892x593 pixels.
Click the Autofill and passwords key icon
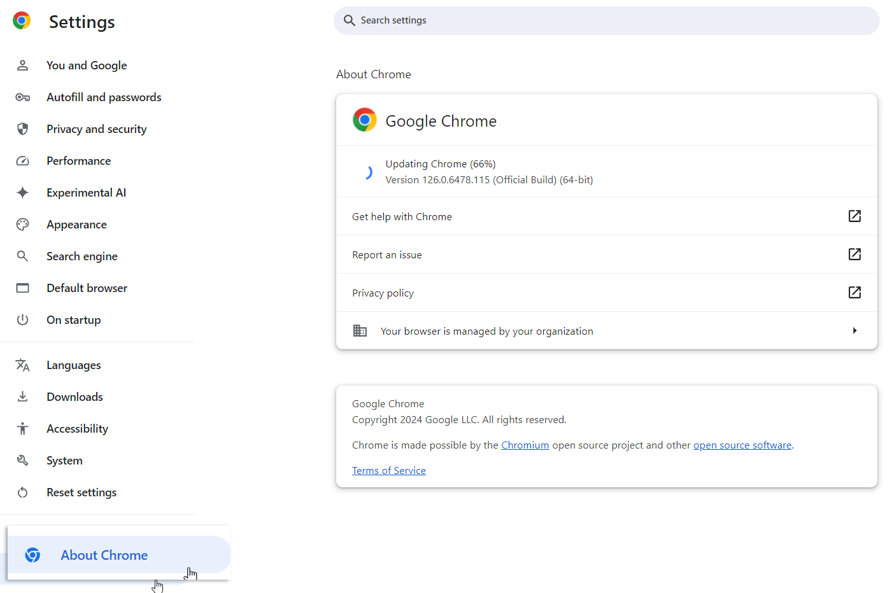23,97
